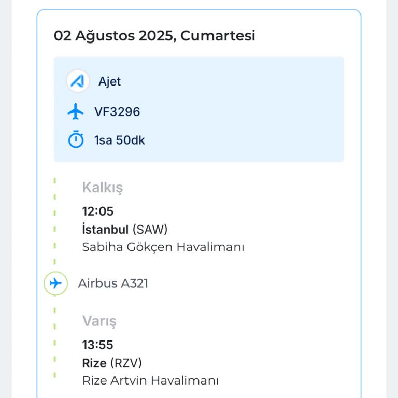Click the Ajet airline logo icon
The width and height of the screenshot is (398, 398).
click(x=78, y=81)
